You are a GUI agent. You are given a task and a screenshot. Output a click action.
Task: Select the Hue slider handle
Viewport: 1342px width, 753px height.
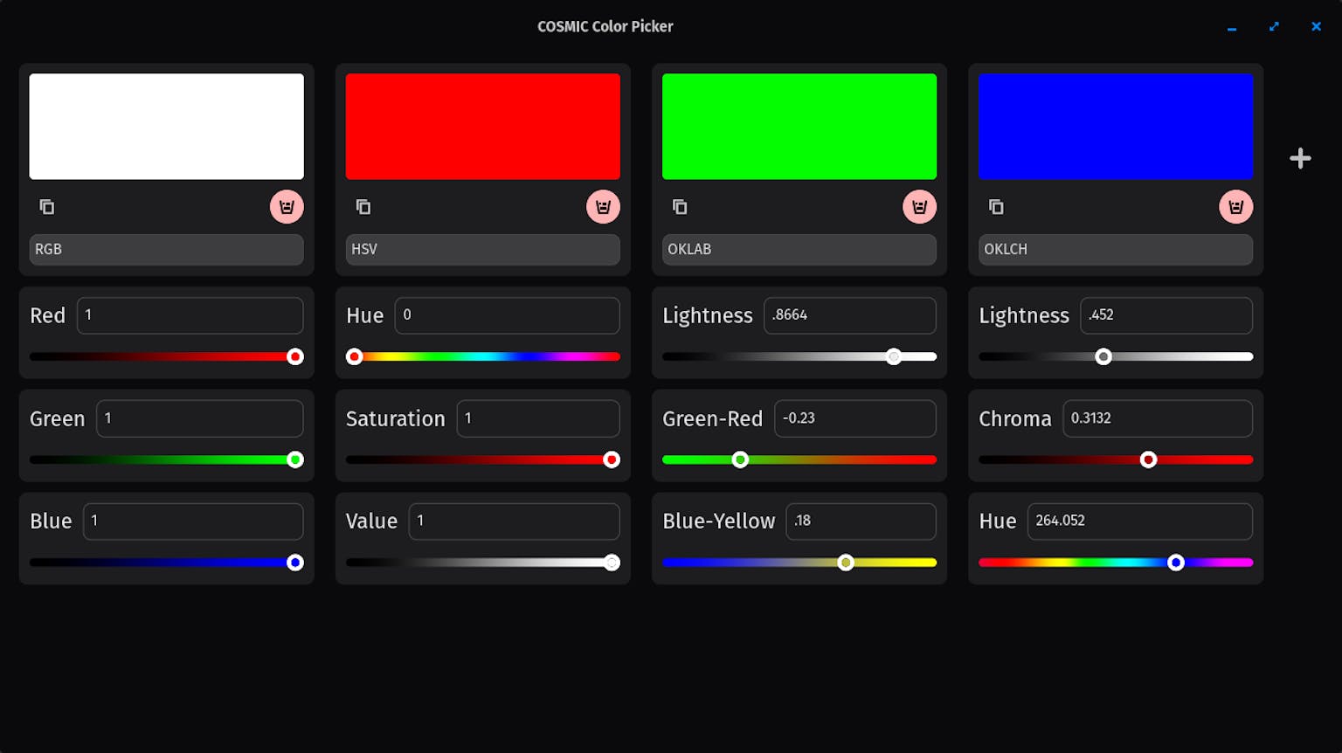tap(354, 356)
